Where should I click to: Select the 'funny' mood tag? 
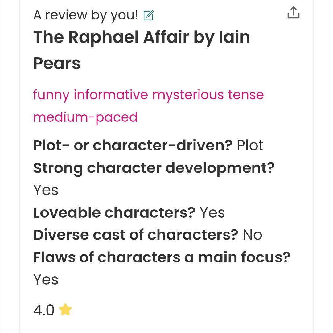(51, 95)
